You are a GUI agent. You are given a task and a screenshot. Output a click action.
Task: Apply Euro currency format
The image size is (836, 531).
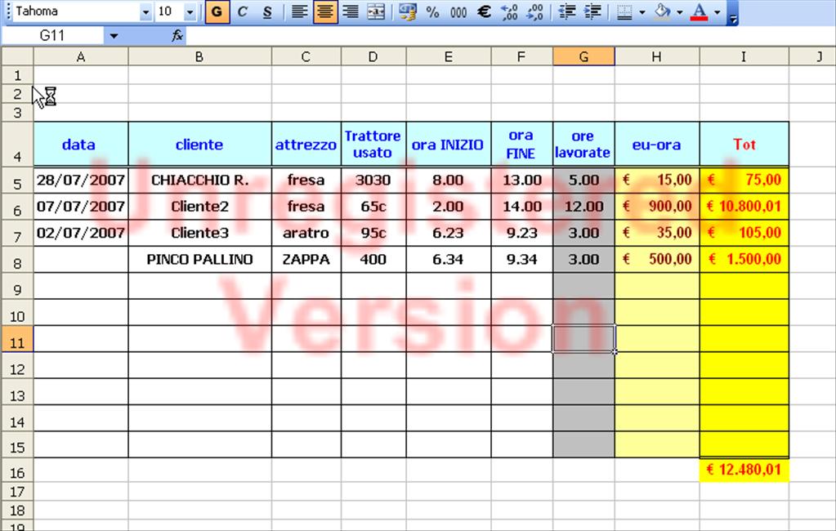(x=484, y=12)
